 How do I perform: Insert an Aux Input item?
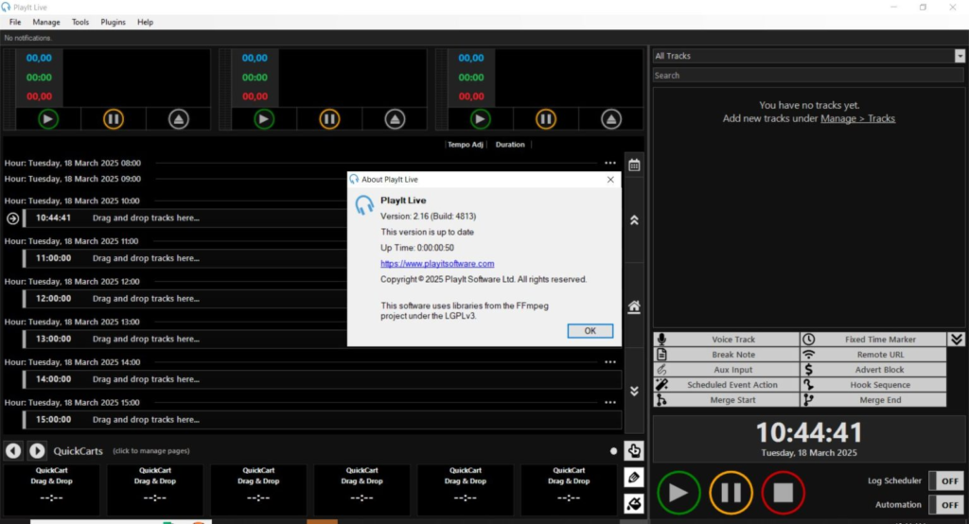pos(726,370)
